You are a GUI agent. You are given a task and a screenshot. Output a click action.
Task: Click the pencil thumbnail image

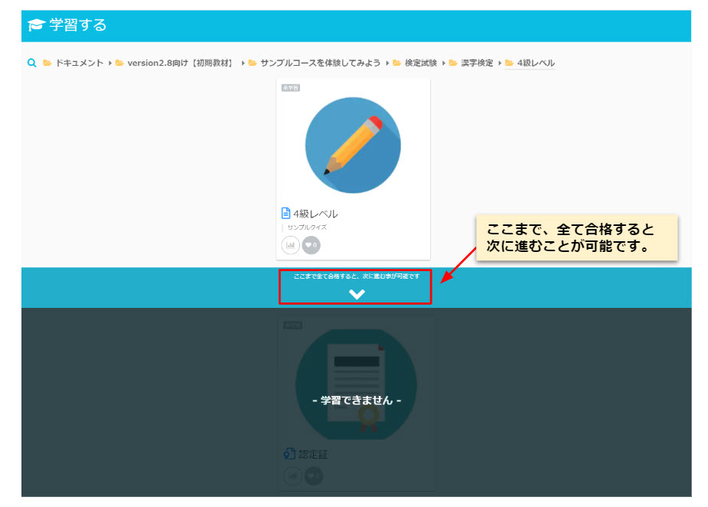(x=353, y=145)
